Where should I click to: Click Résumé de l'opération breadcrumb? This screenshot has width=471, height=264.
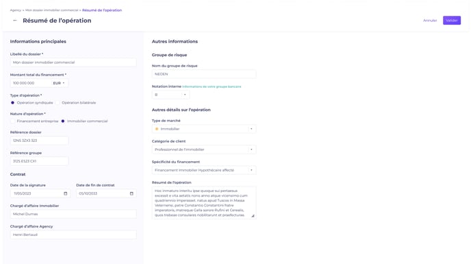(102, 10)
